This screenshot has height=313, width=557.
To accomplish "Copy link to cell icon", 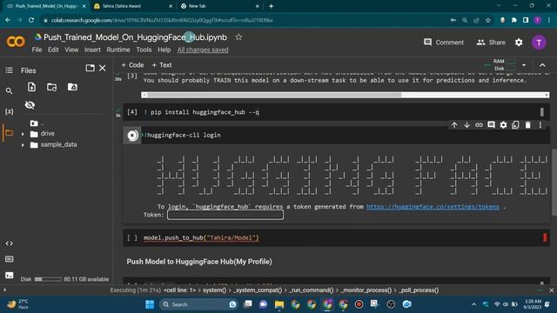I will [479, 125].
